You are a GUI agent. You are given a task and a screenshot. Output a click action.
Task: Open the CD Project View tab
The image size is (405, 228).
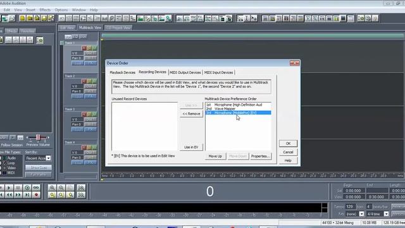click(x=118, y=28)
